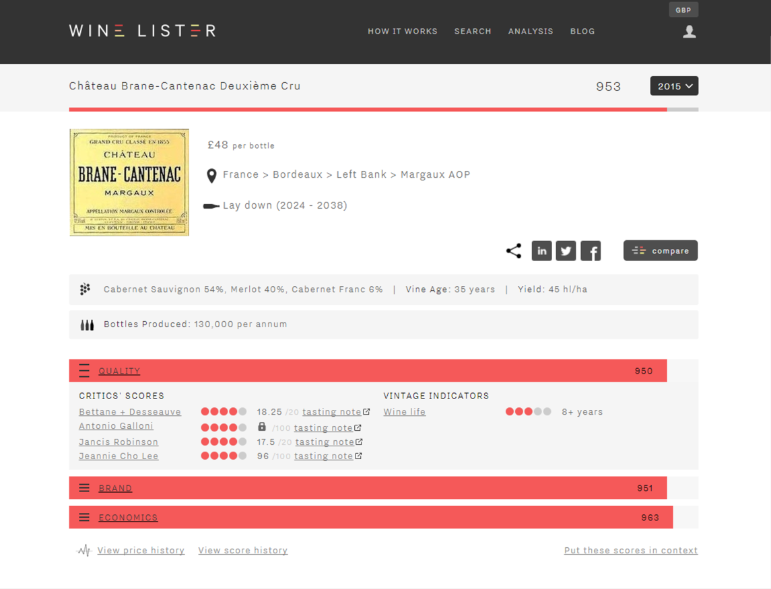The image size is (771, 589).
Task: Open Jancis Robinson tasting note
Action: point(325,442)
